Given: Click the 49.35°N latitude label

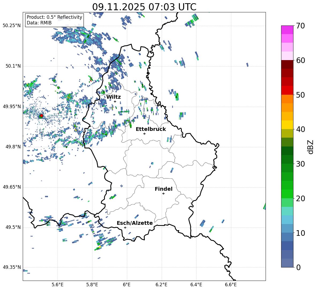Looking at the screenshot, I should 12,267.
